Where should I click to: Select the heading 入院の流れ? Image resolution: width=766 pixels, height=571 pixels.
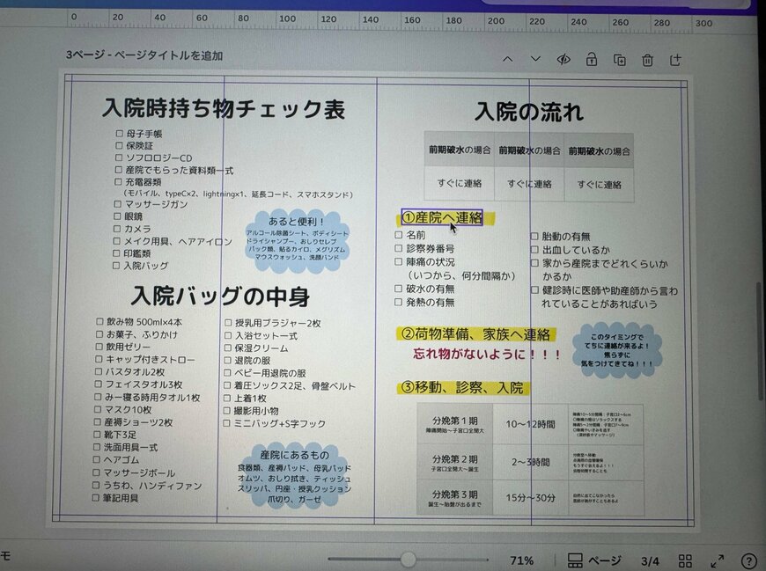tap(529, 112)
